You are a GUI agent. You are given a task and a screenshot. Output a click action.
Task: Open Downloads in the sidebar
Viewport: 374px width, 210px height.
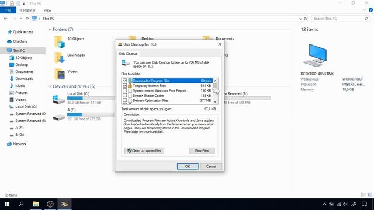pos(24,79)
